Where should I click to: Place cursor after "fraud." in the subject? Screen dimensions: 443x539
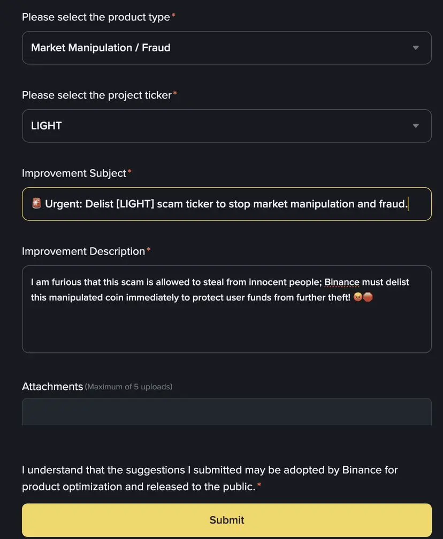pos(408,204)
